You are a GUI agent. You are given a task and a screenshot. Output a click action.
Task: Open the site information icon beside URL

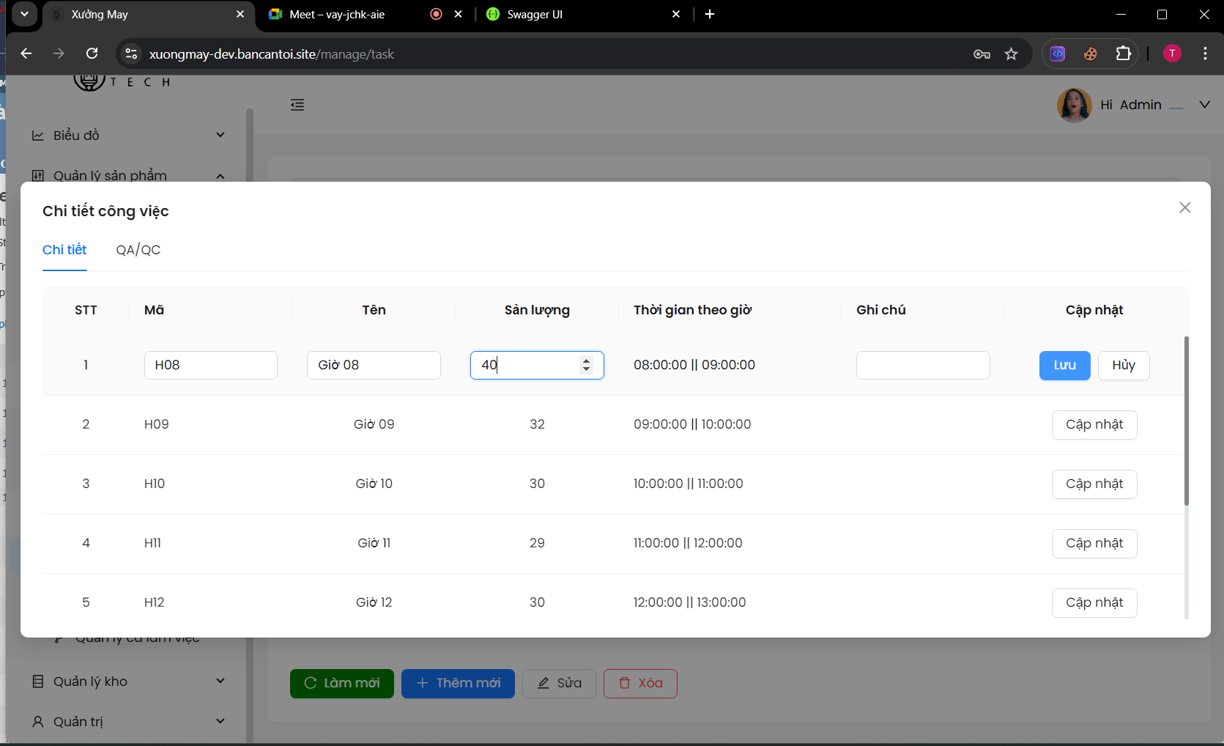pos(131,53)
